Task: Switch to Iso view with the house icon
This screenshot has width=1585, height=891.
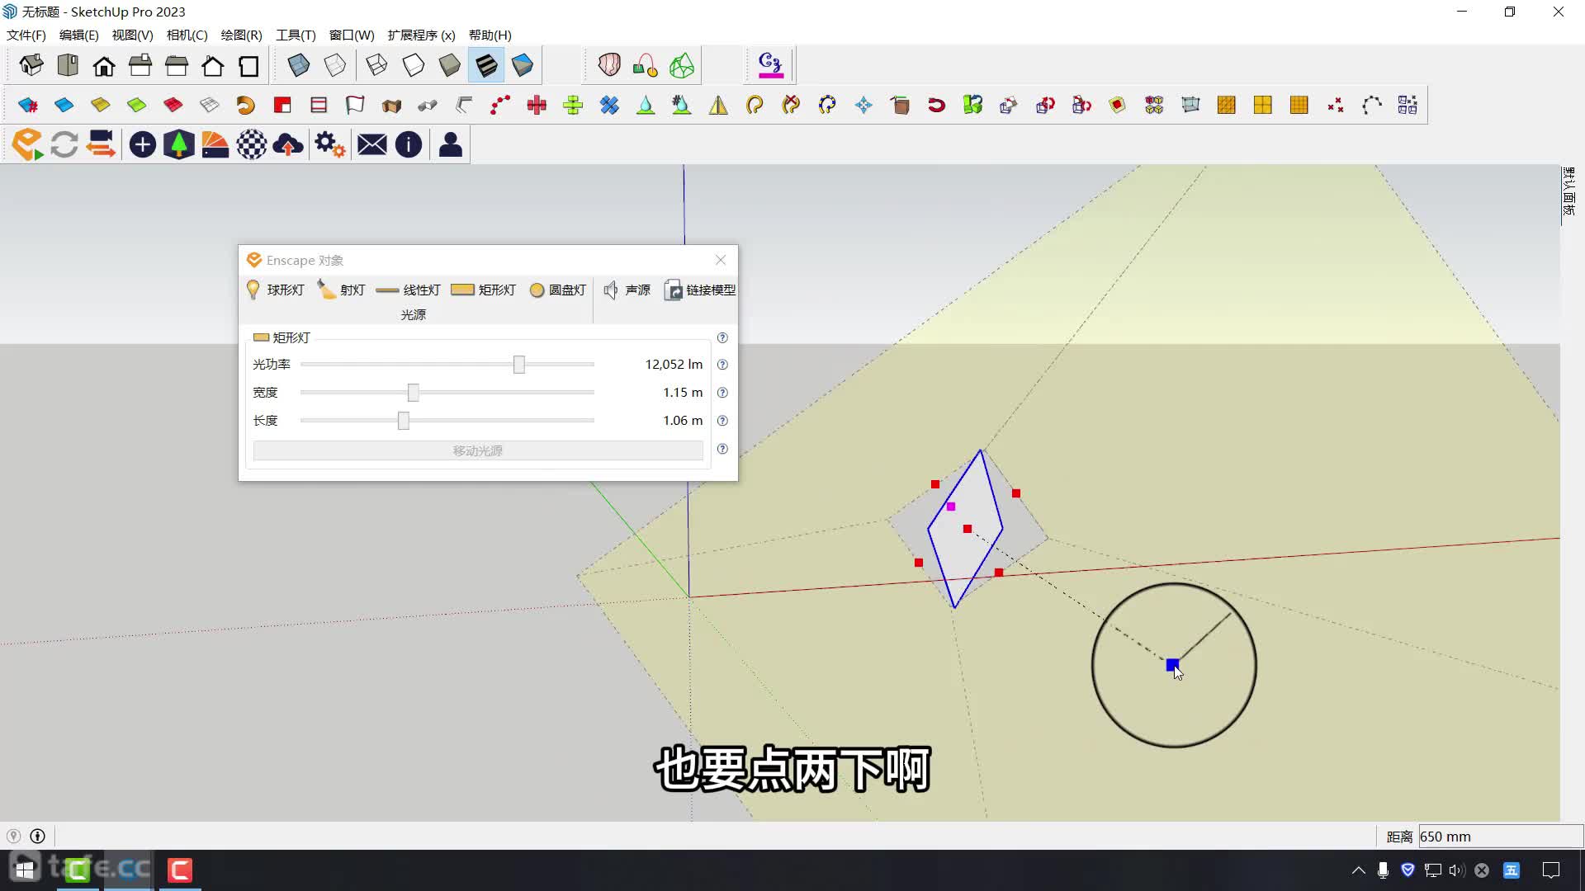Action: 31,65
